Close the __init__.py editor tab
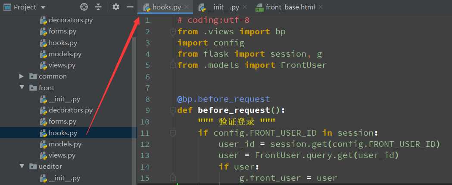 (244, 7)
